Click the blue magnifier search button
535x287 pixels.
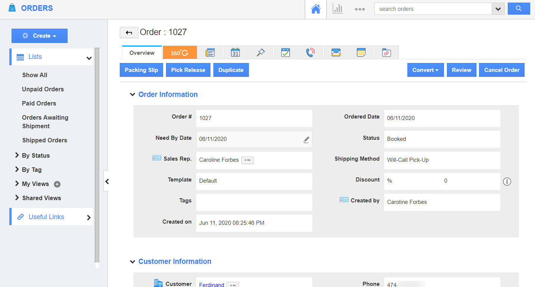click(519, 9)
